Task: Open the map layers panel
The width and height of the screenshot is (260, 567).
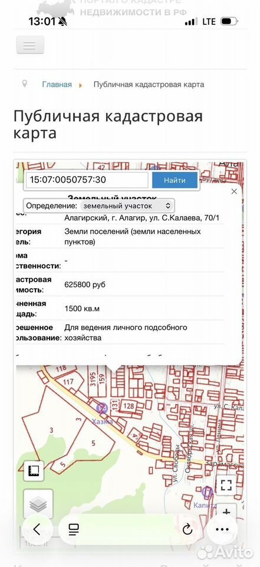Action: pyautogui.click(x=38, y=504)
